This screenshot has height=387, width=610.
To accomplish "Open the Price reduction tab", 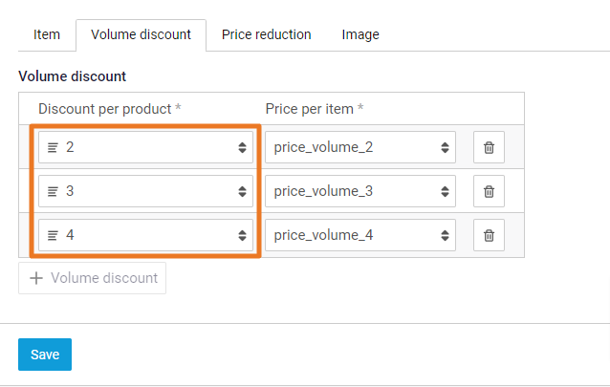I will click(x=266, y=34).
